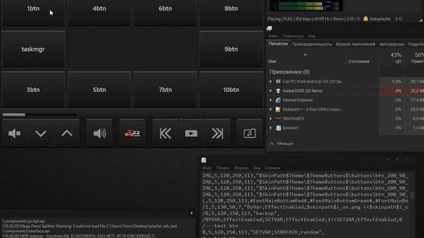The height and width of the screenshot is (238, 424).
Task: Click the play button in the player bar
Action: 191,134
